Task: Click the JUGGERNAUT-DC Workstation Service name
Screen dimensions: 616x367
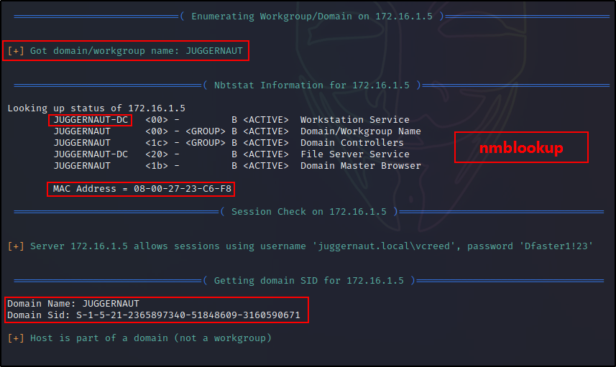Action: 91,120
